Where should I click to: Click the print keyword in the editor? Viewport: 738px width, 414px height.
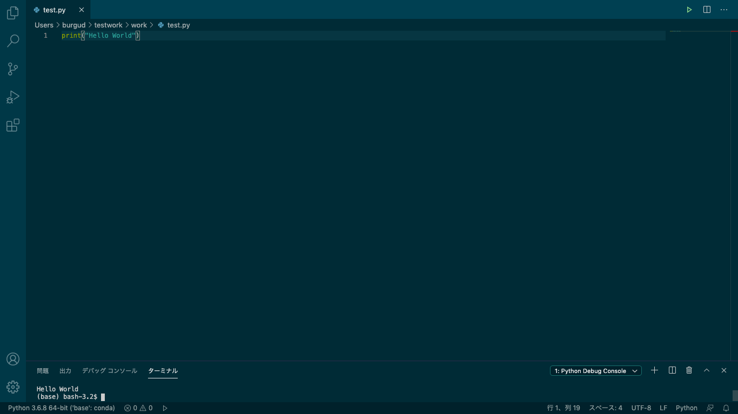click(x=71, y=36)
